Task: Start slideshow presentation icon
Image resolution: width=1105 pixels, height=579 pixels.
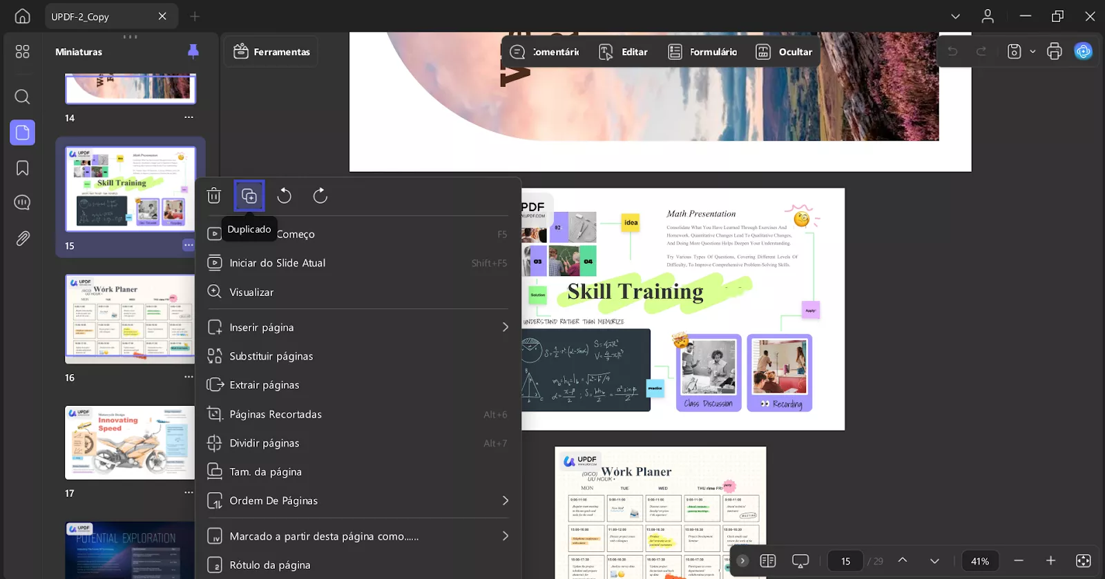Action: coord(800,561)
